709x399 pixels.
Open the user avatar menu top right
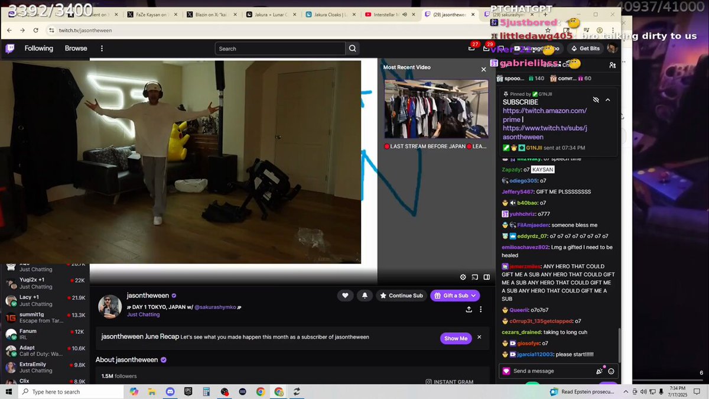click(612, 48)
